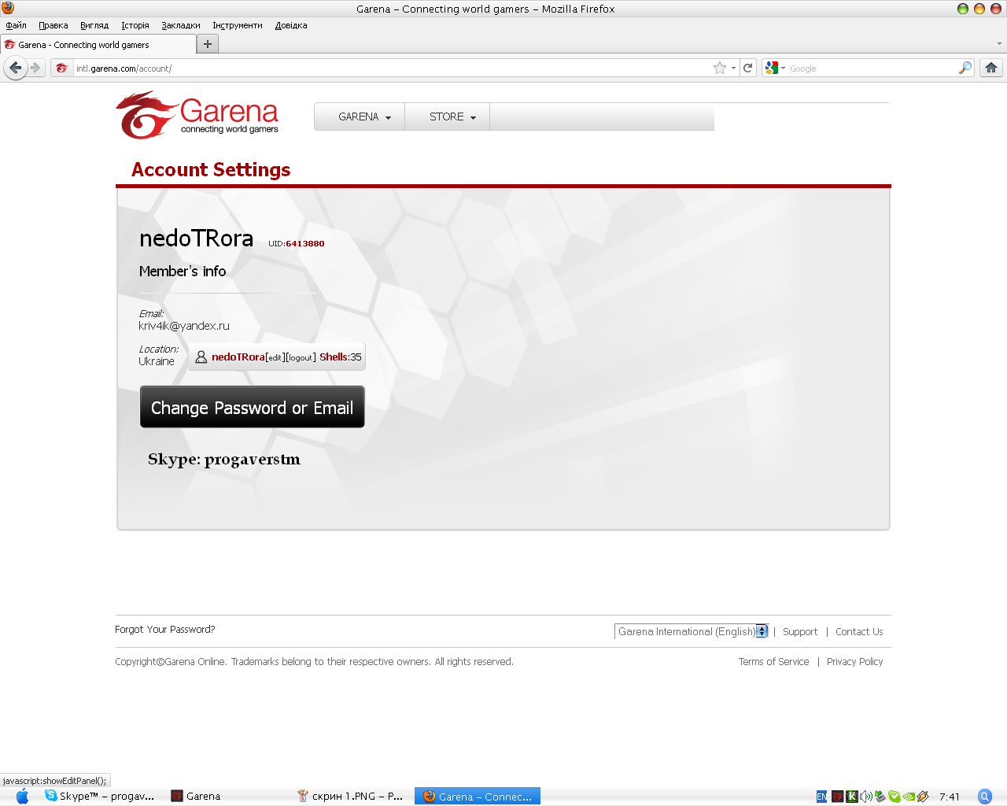Viewport: 1007px width, 806px height.
Task: Go to the browser Home page
Action: point(991,68)
